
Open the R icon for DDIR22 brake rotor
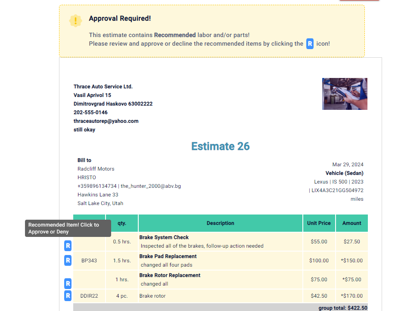[x=68, y=295]
